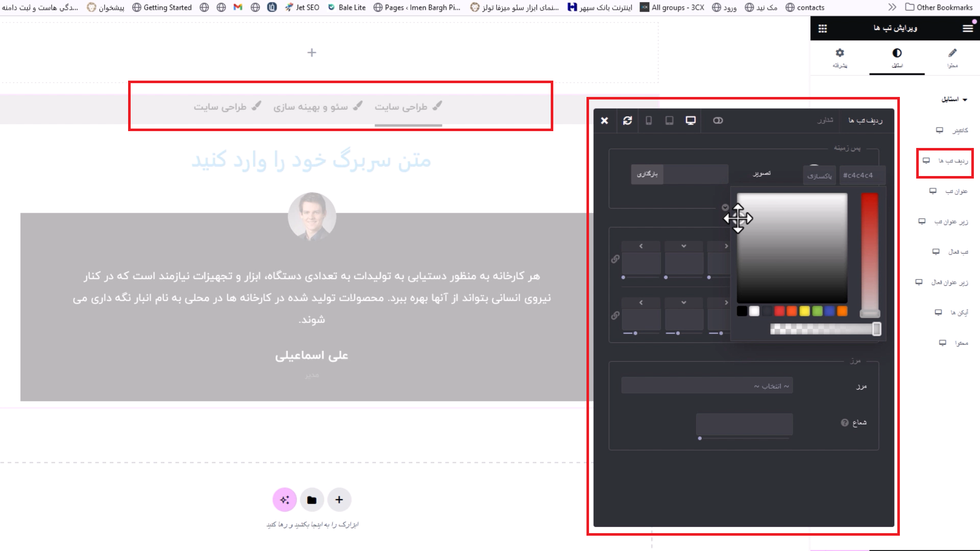
Task: Open the آیکن ها style option
Action: 959,313
